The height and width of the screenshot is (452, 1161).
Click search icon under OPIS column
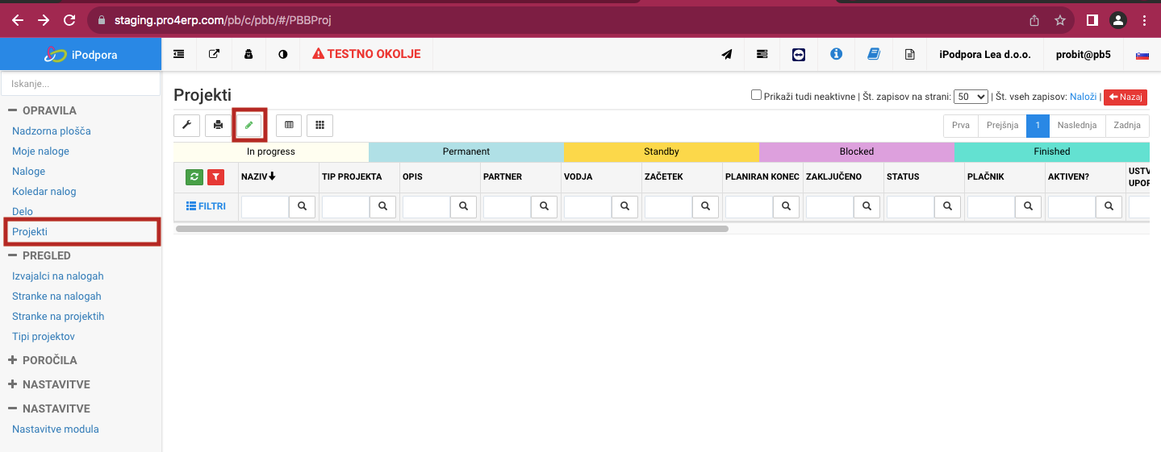pos(463,207)
